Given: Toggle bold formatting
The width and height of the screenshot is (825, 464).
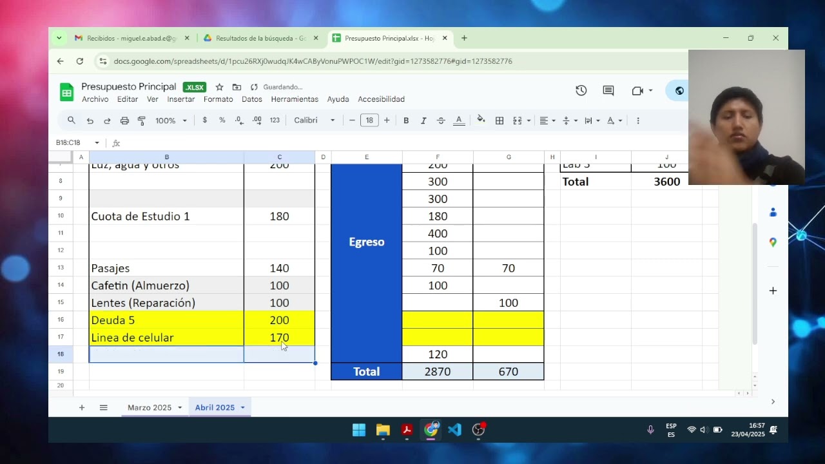Looking at the screenshot, I should [406, 121].
